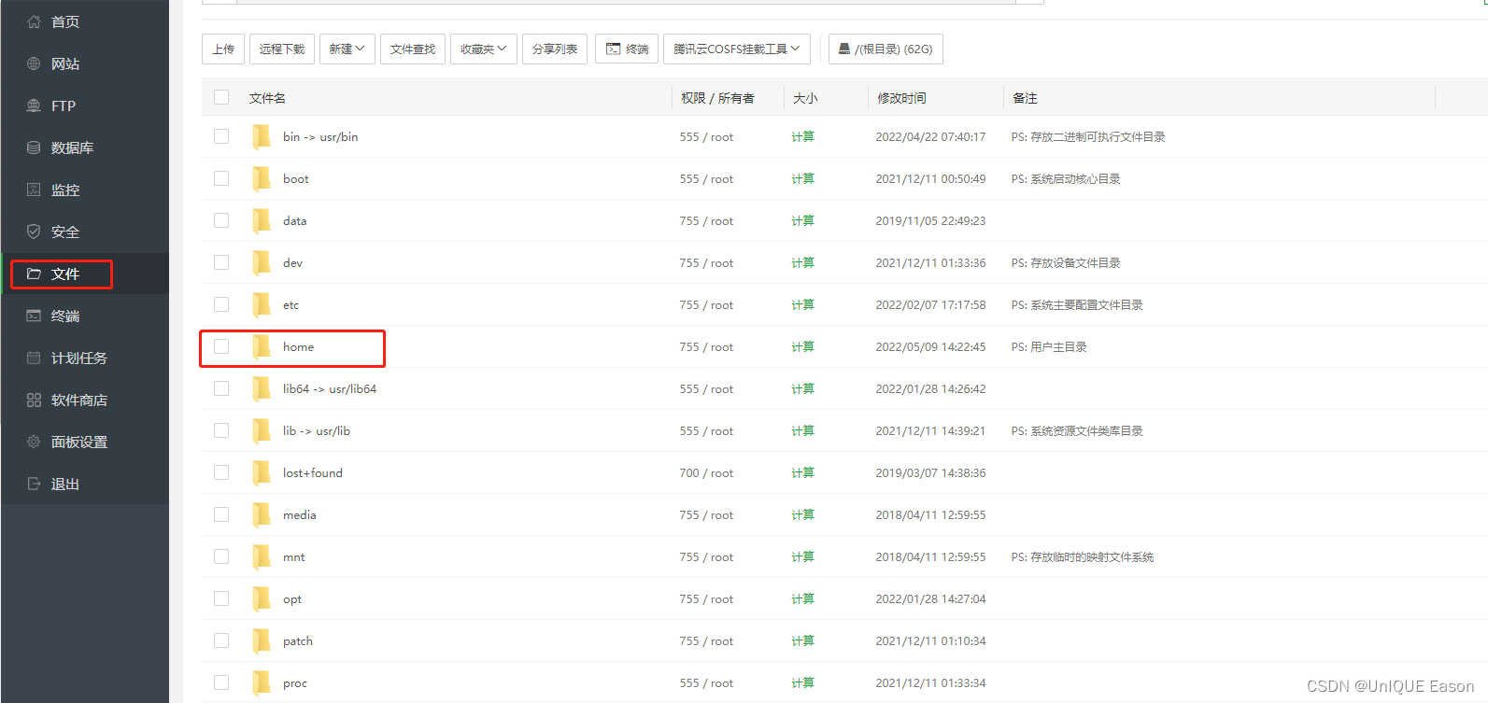Click the 分享列表 button
Image resolution: width=1488 pixels, height=703 pixels.
555,49
